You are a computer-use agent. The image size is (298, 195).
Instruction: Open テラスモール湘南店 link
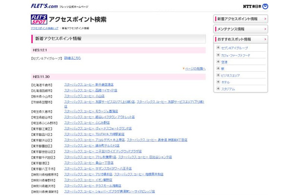point(92,186)
